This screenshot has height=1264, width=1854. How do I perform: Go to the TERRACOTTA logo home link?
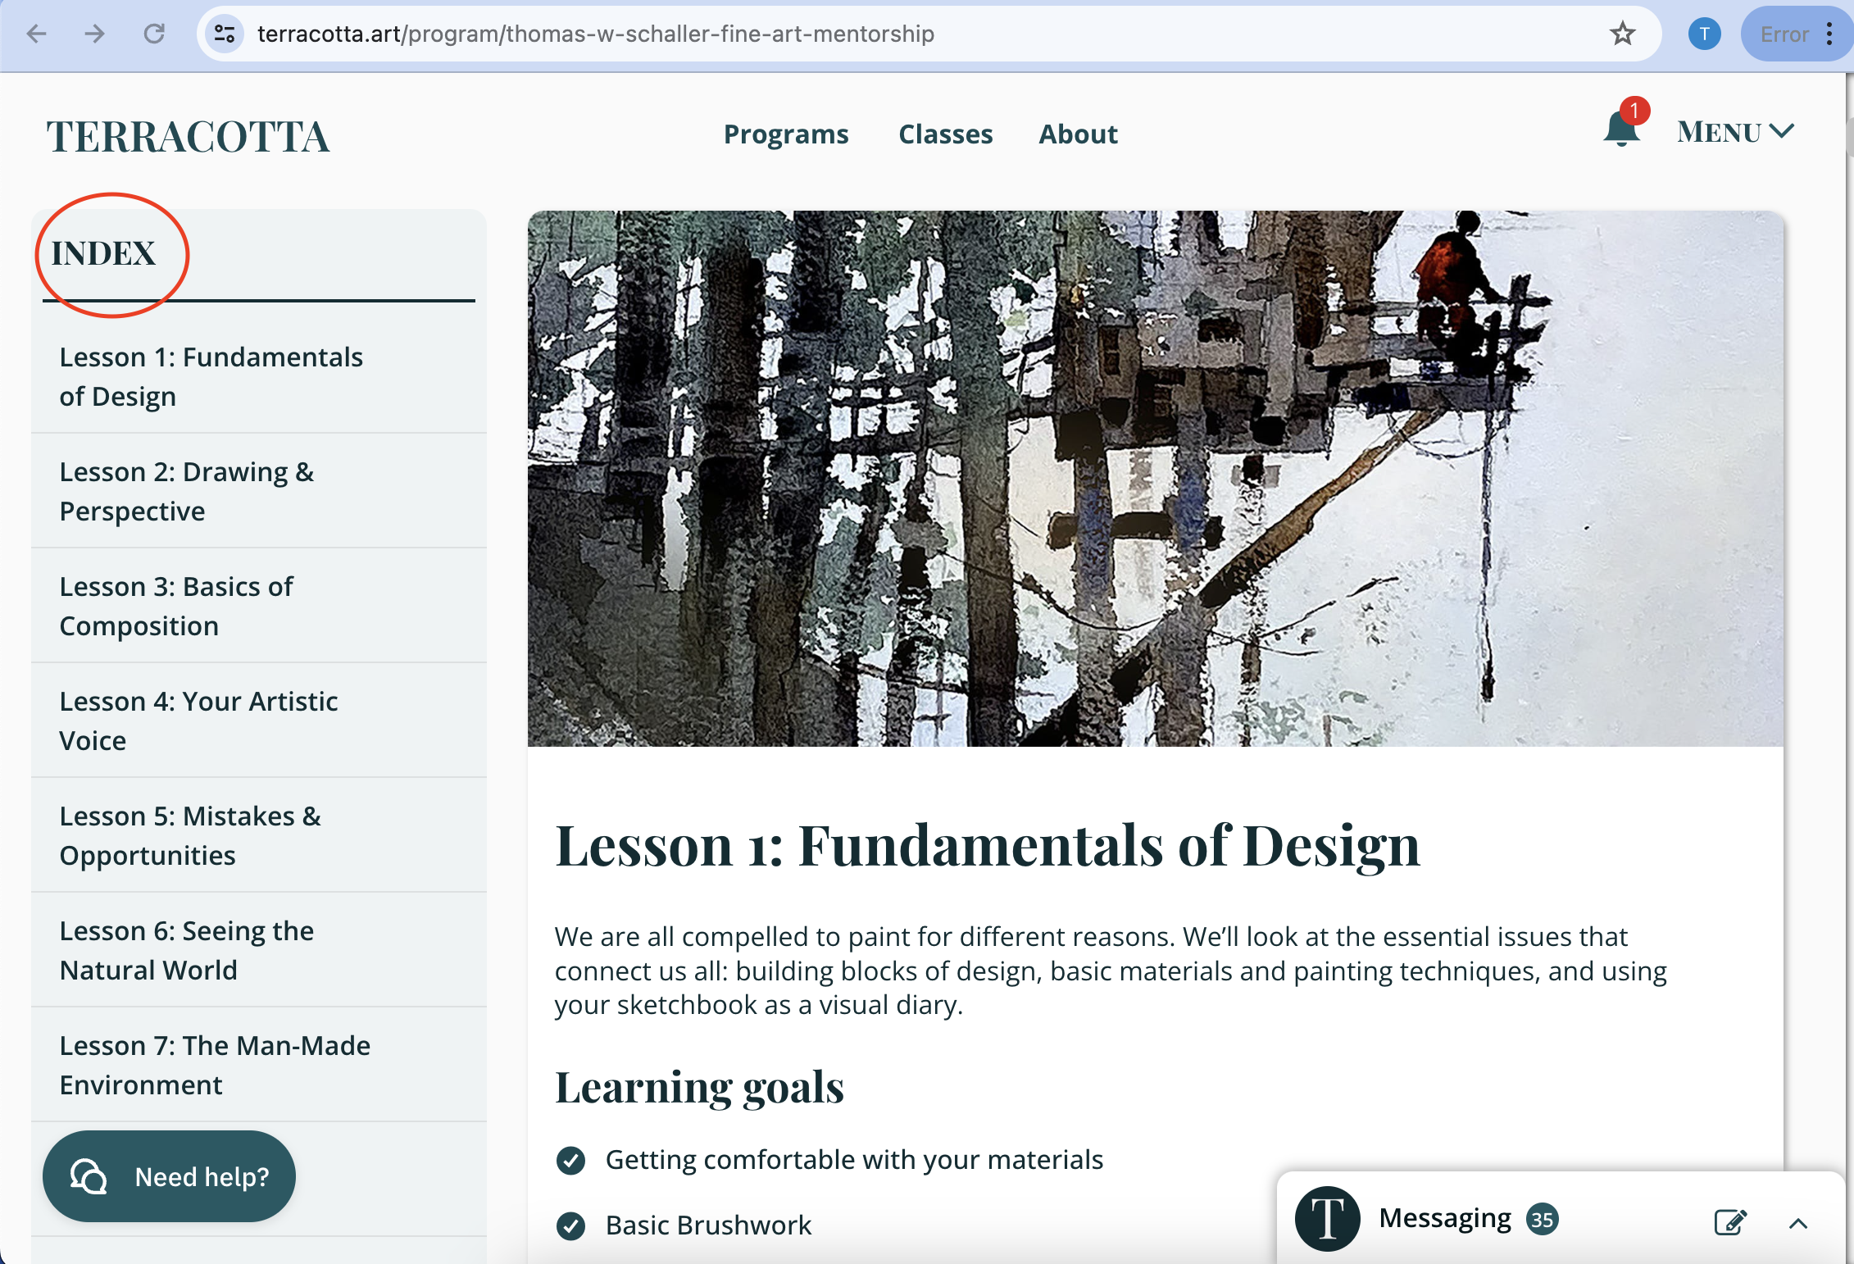(188, 136)
